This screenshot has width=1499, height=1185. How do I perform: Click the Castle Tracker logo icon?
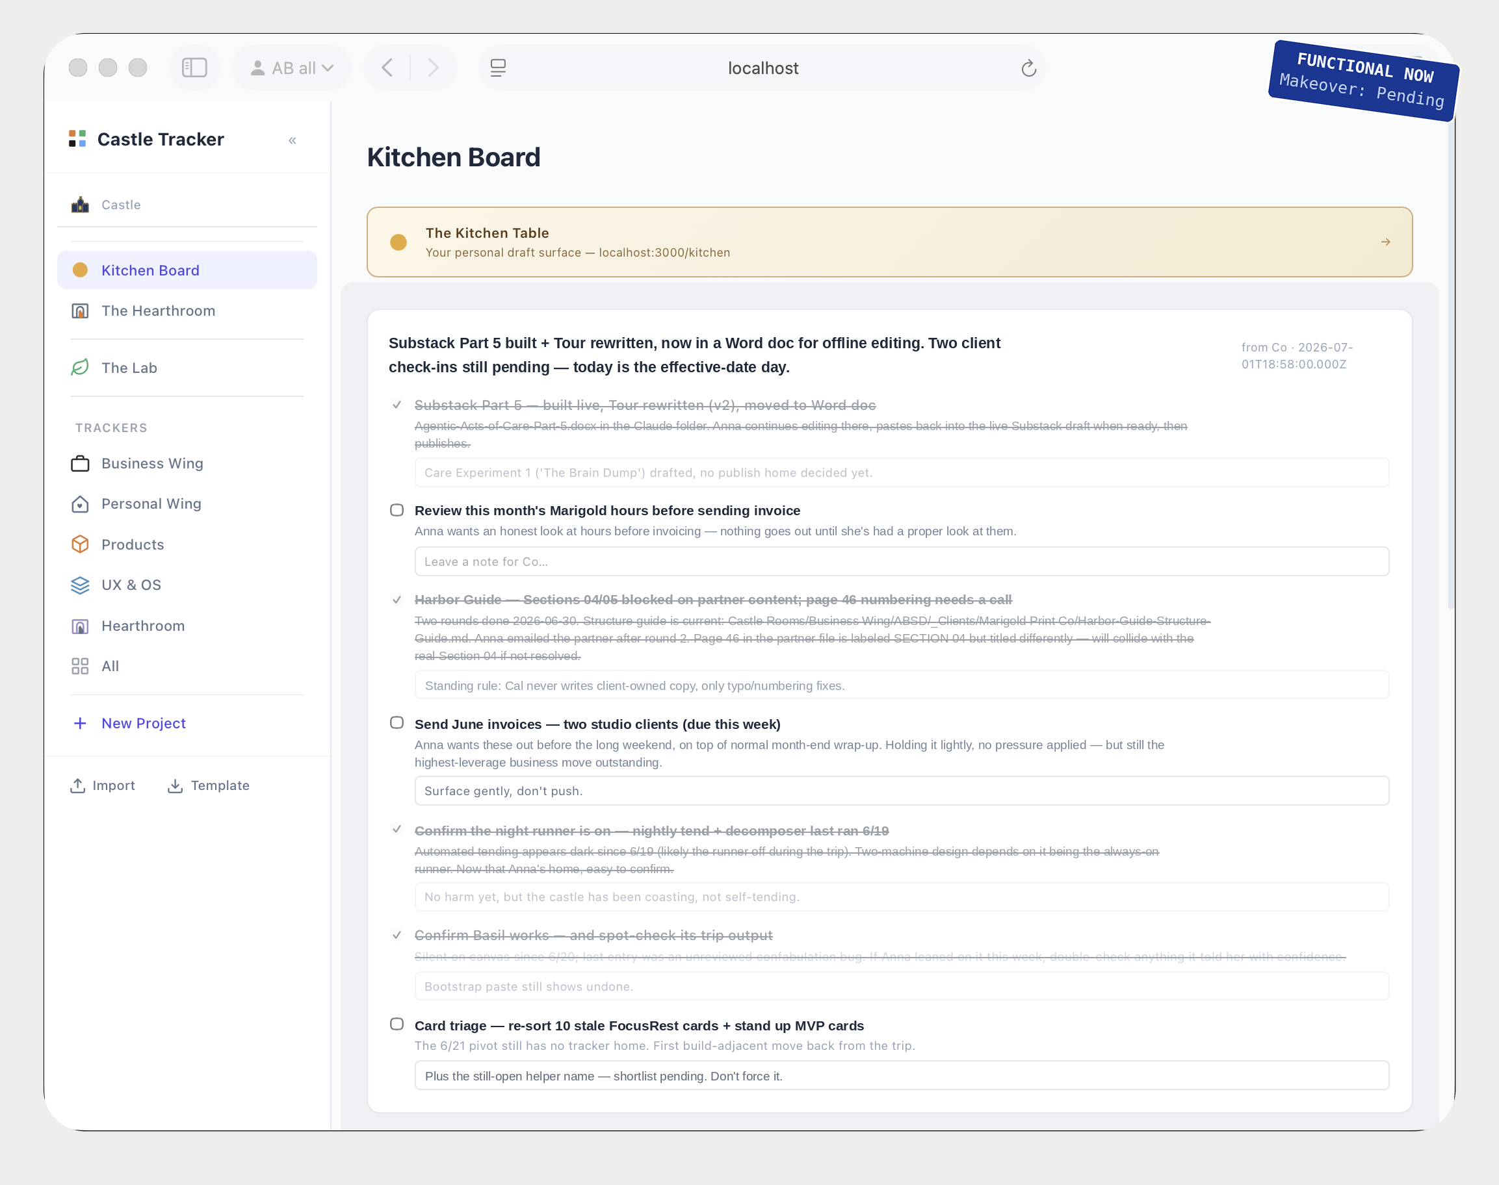(77, 139)
